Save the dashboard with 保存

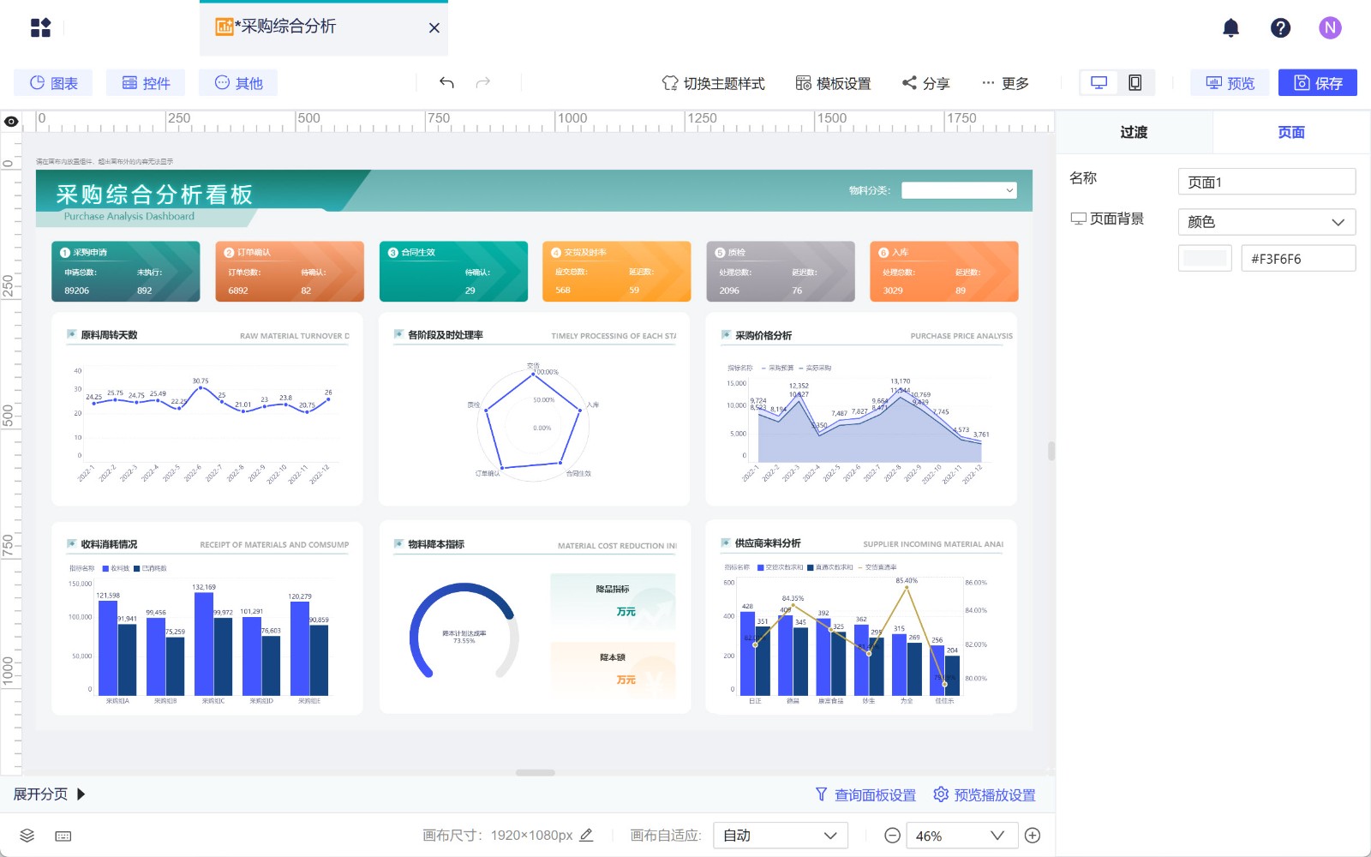(x=1318, y=83)
